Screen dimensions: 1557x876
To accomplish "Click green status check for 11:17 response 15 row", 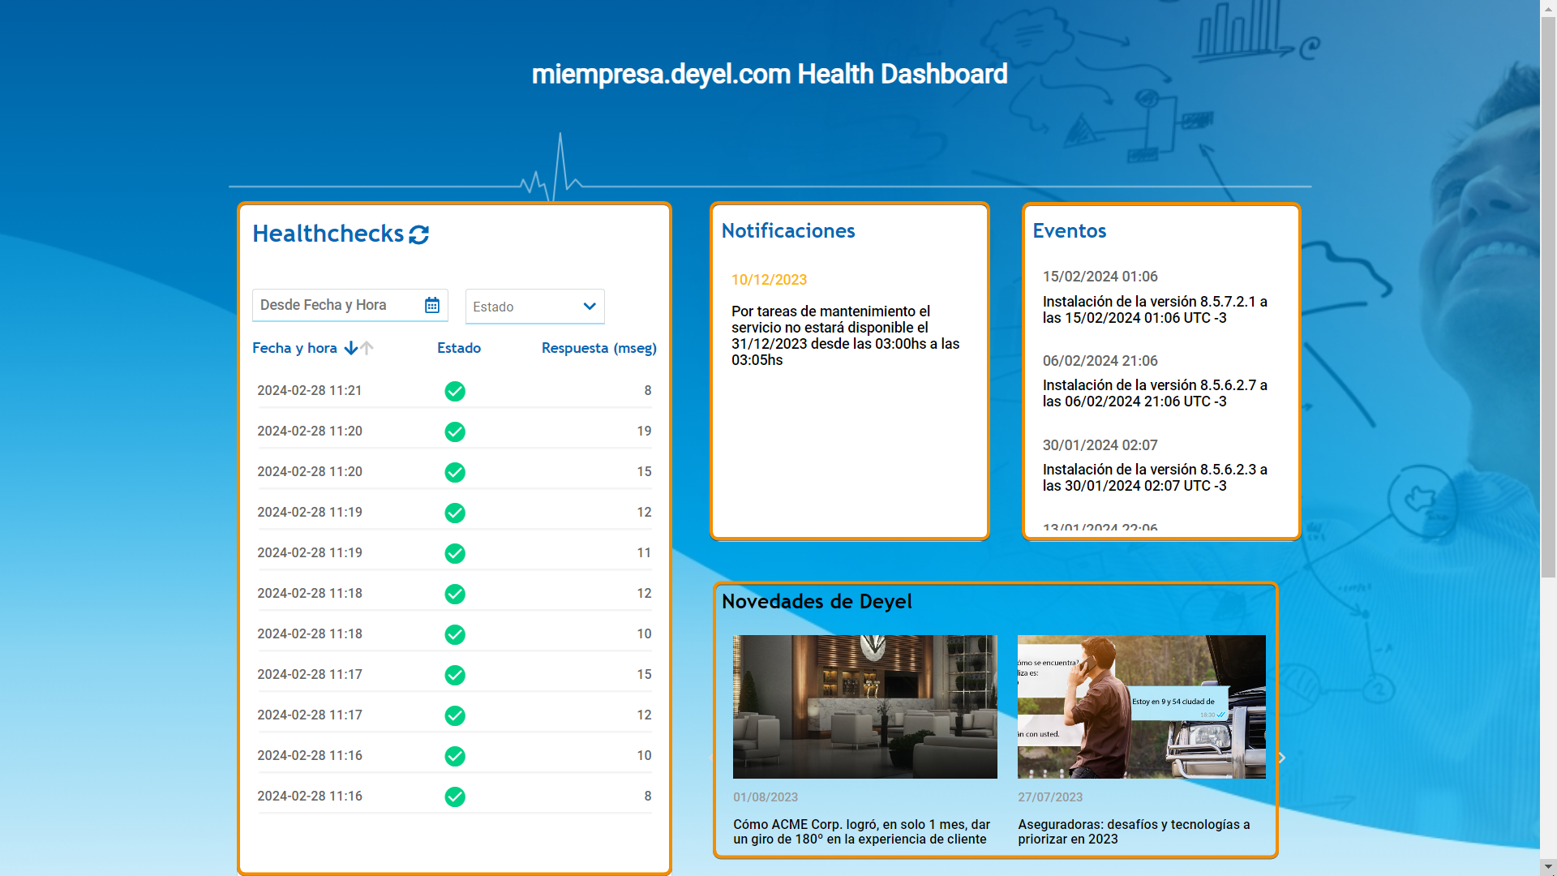I will tap(455, 675).
